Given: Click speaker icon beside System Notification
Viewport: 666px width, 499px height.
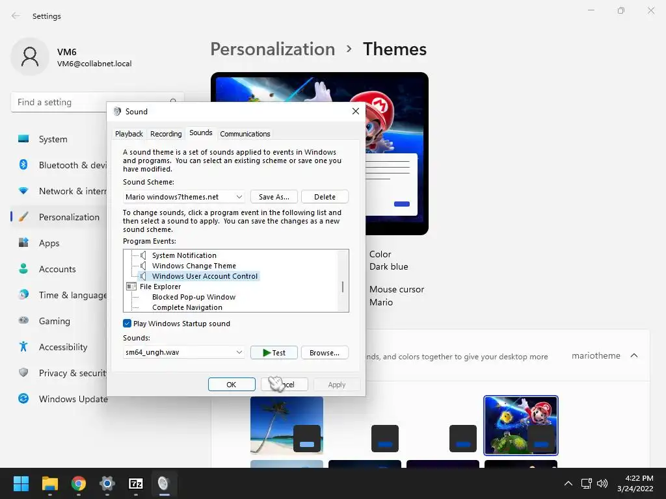Looking at the screenshot, I should coord(144,255).
